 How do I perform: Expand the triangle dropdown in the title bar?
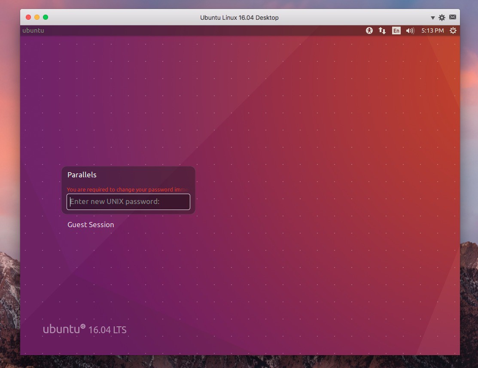point(432,18)
